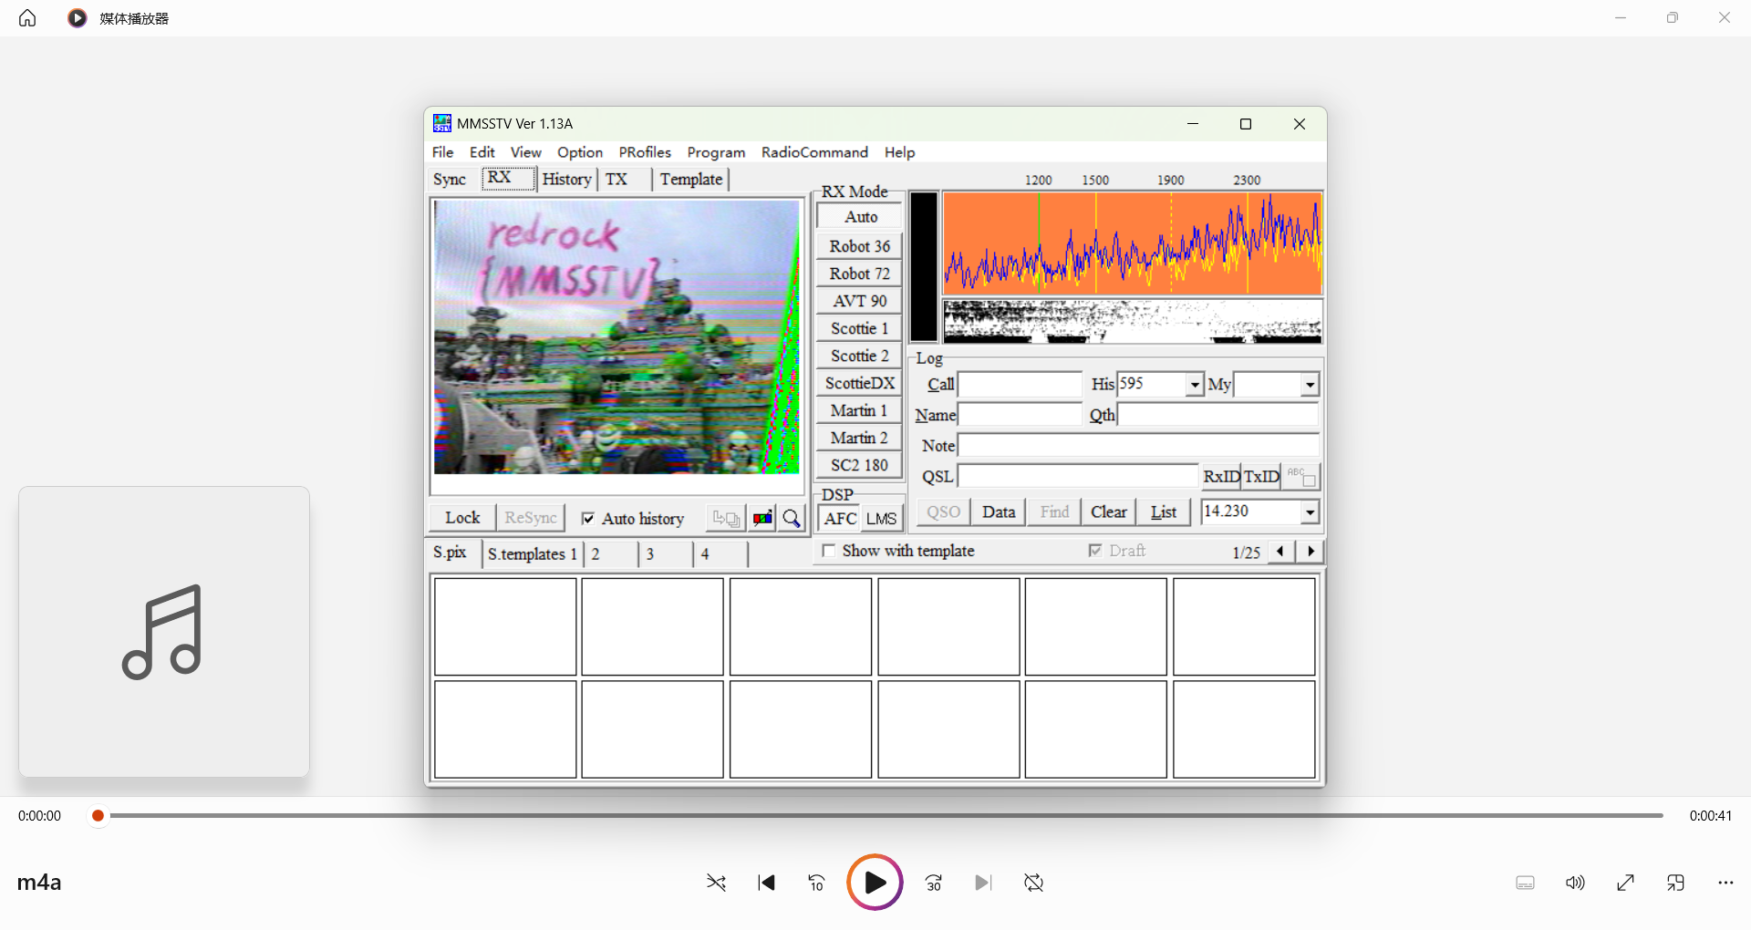
Task: Jump to the previous track
Action: [767, 883]
